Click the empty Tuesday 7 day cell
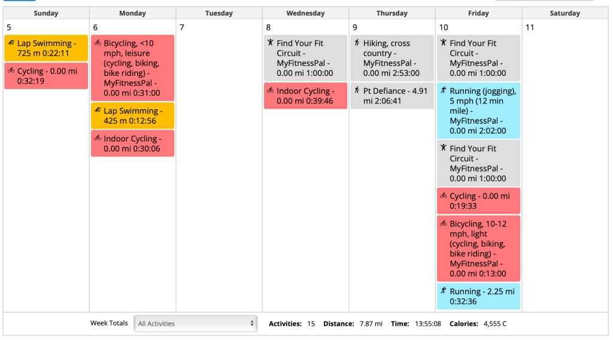 pyautogui.click(x=219, y=167)
